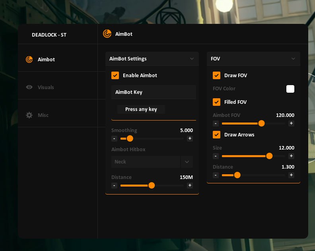315x251 pixels.
Task: Click the AimBot logo in the header
Action: (107, 34)
